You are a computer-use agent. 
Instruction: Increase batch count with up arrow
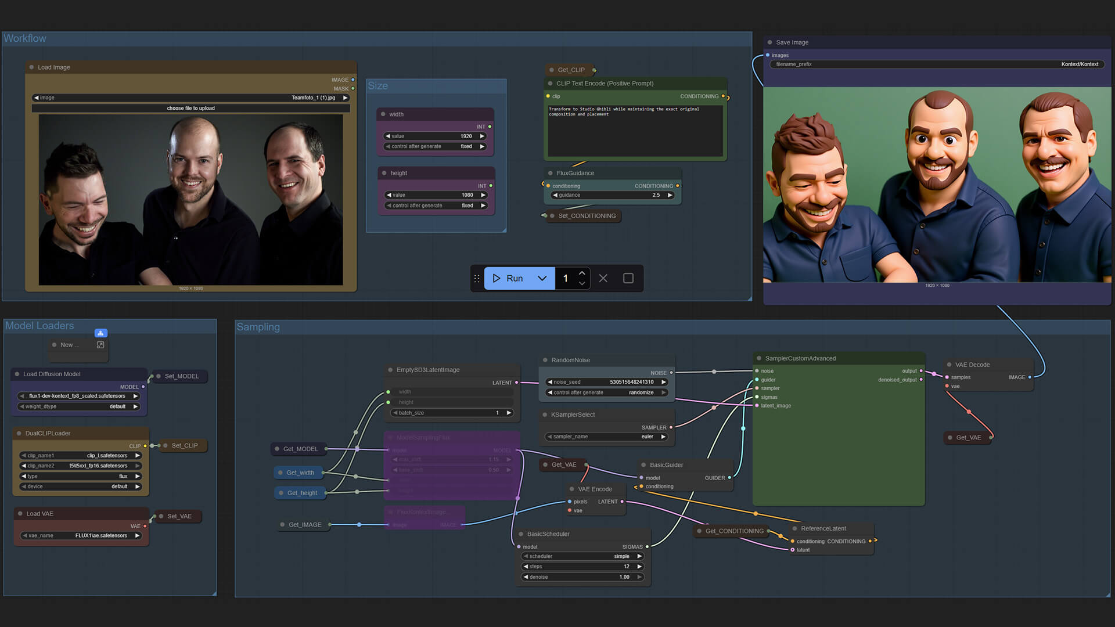coord(582,273)
